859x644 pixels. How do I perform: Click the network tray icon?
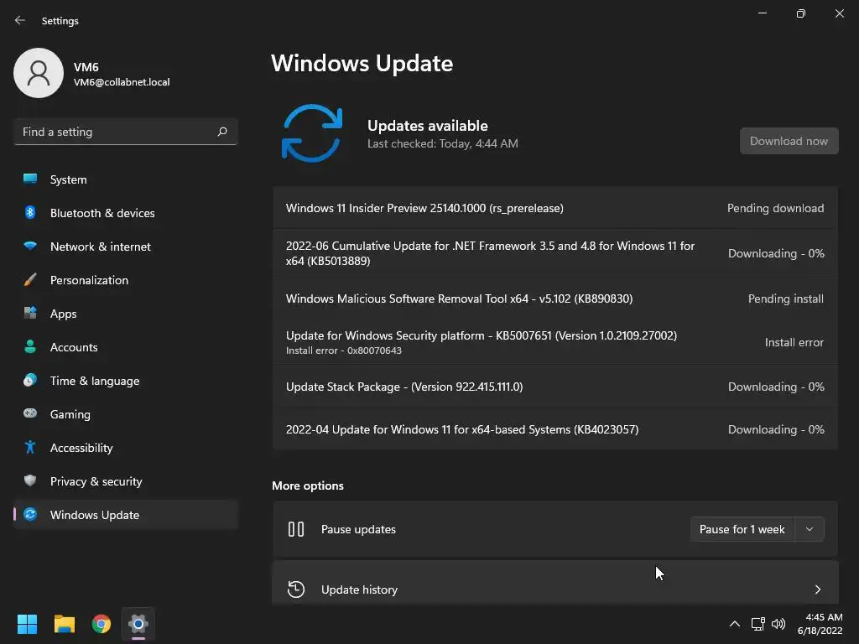point(757,624)
